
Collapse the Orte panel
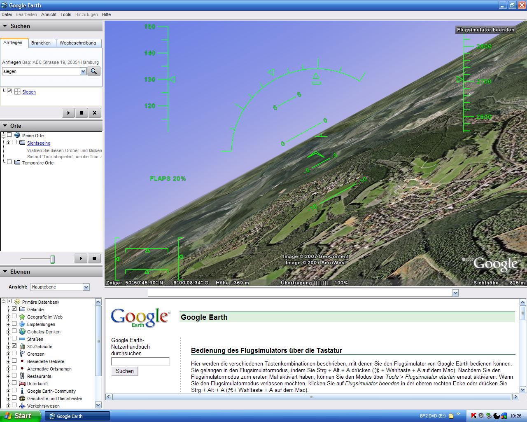[5, 126]
